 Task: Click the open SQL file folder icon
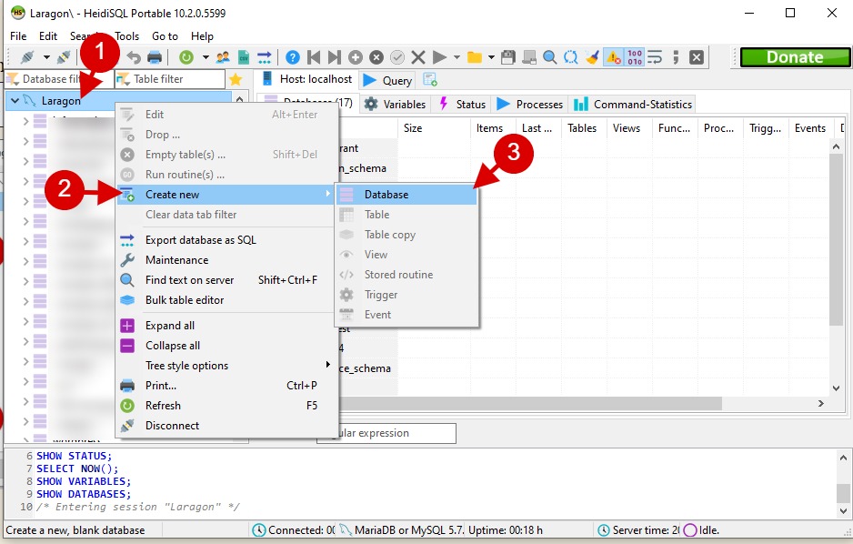[x=475, y=57]
